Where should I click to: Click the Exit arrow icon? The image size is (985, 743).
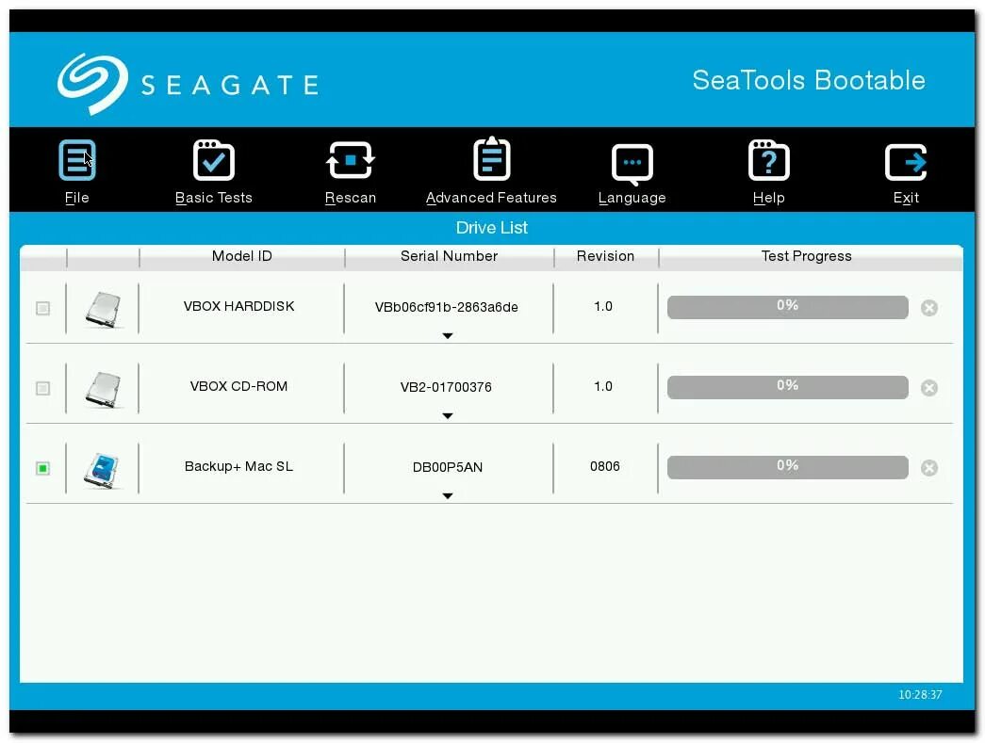point(906,162)
